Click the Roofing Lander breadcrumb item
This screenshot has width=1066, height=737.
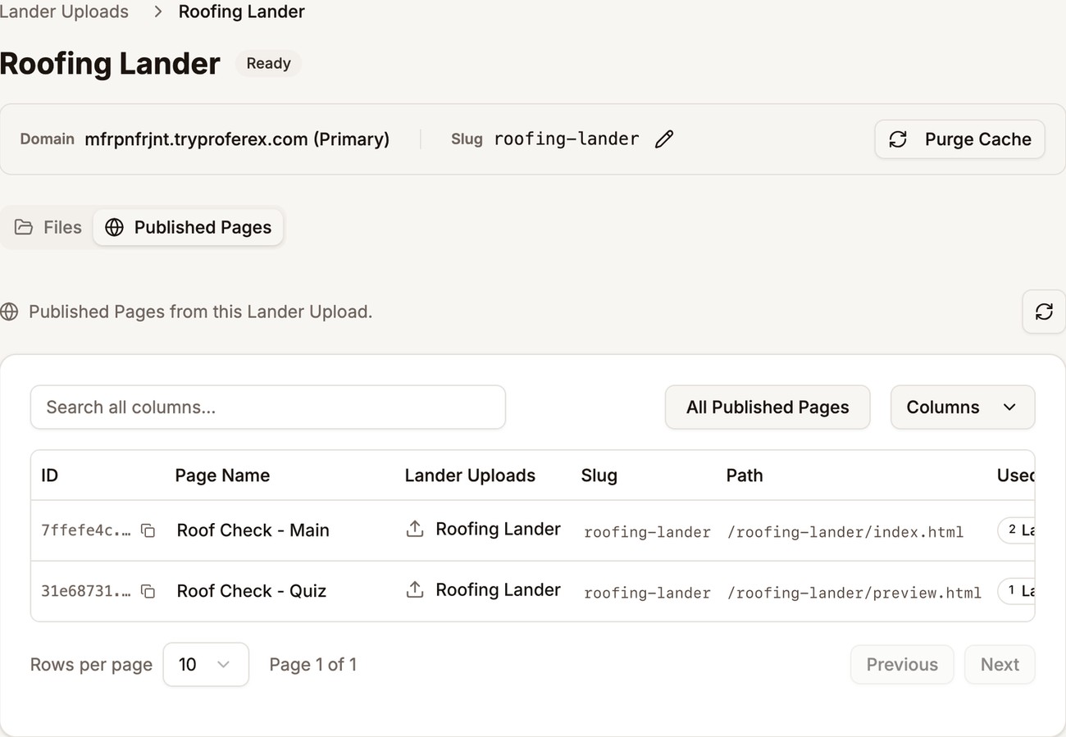click(242, 12)
